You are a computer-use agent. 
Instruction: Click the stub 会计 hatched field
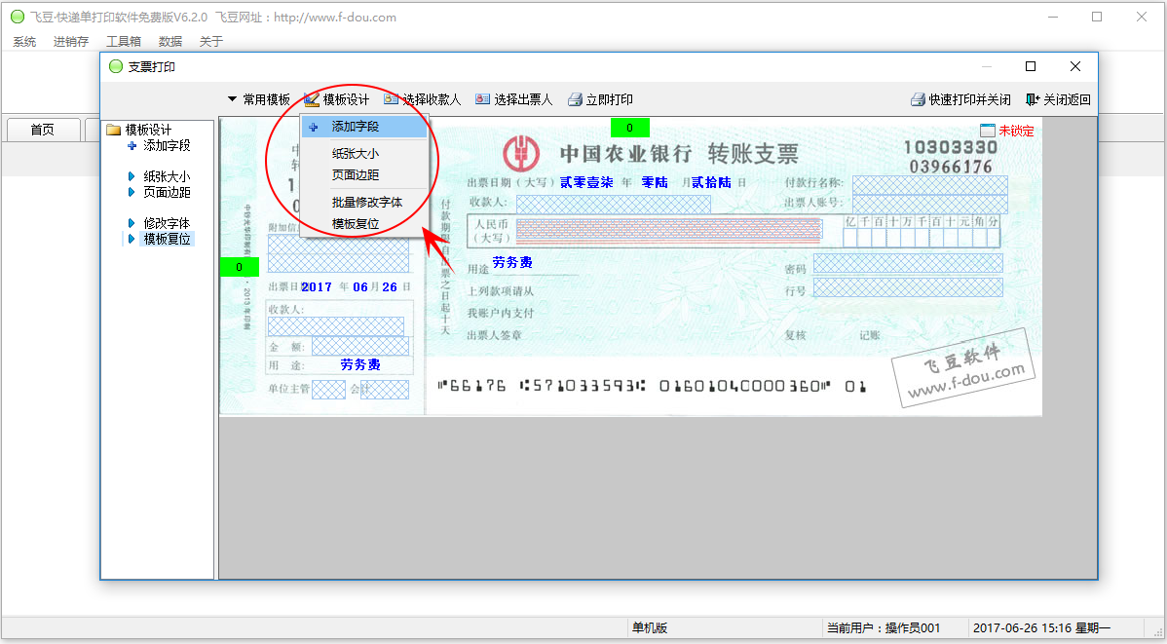click(385, 390)
